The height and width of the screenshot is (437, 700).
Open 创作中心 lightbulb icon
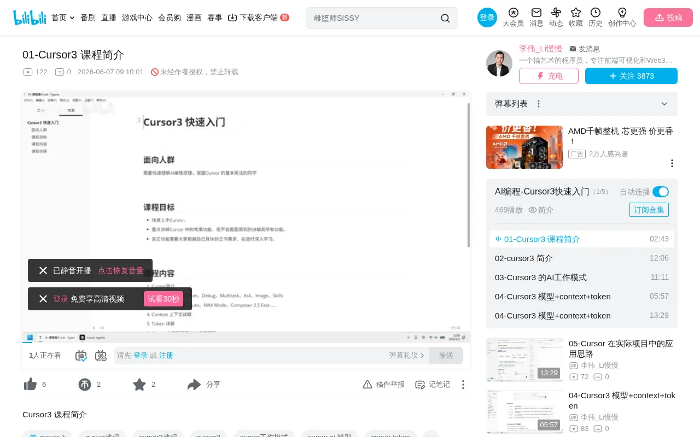point(622,13)
